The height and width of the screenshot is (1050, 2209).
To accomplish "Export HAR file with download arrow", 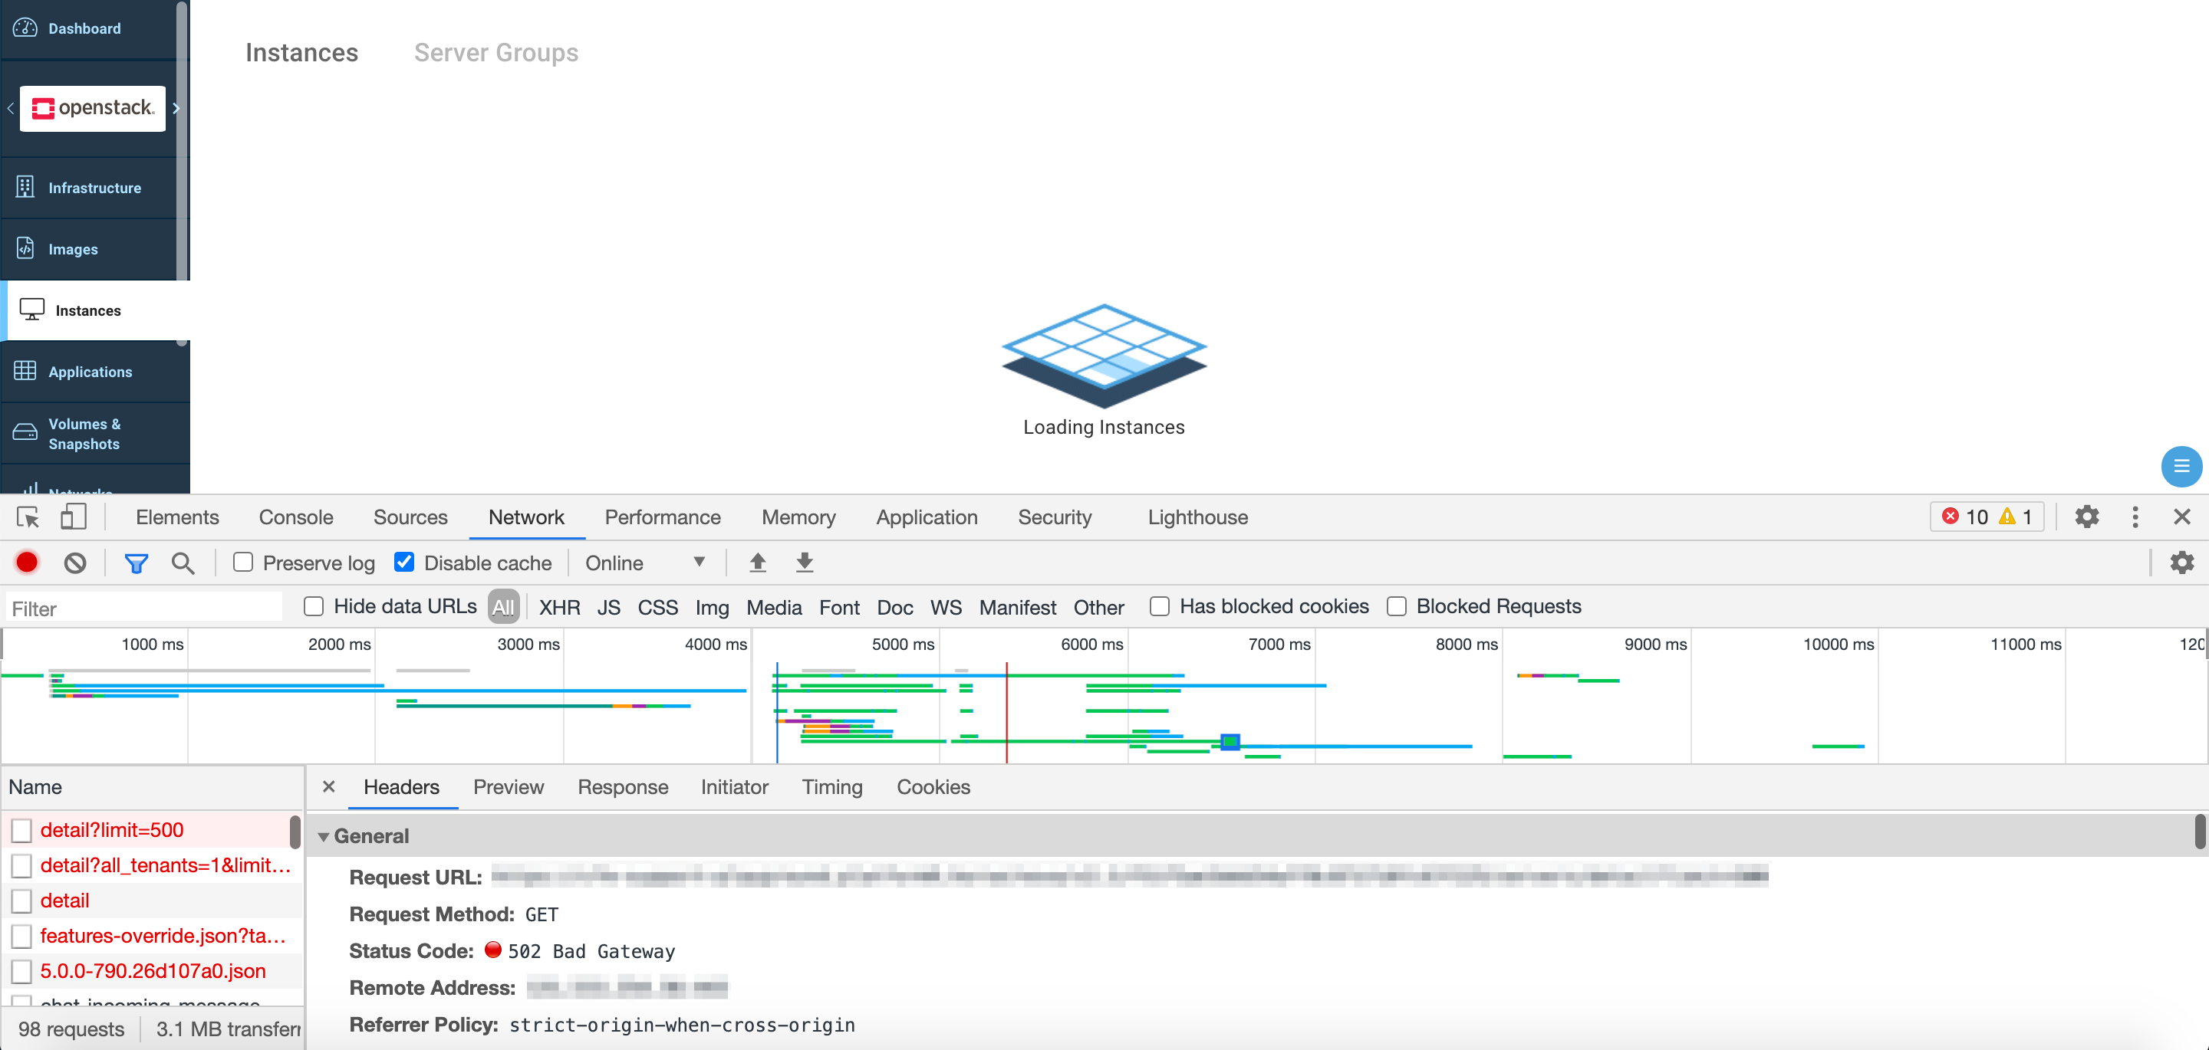I will [804, 563].
